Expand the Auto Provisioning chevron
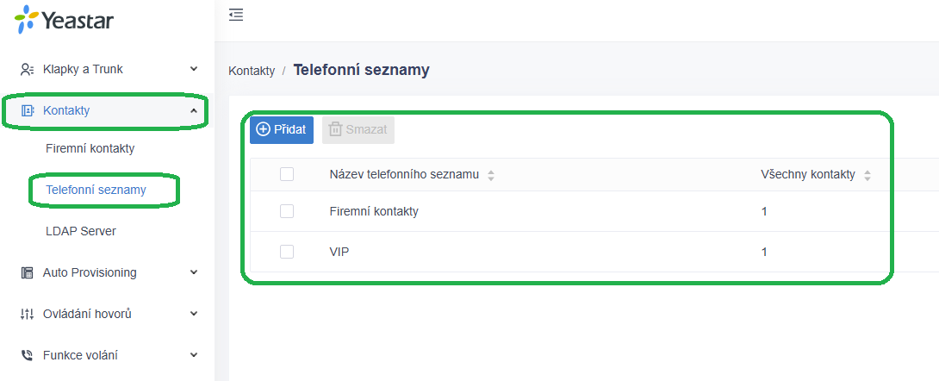 click(194, 272)
